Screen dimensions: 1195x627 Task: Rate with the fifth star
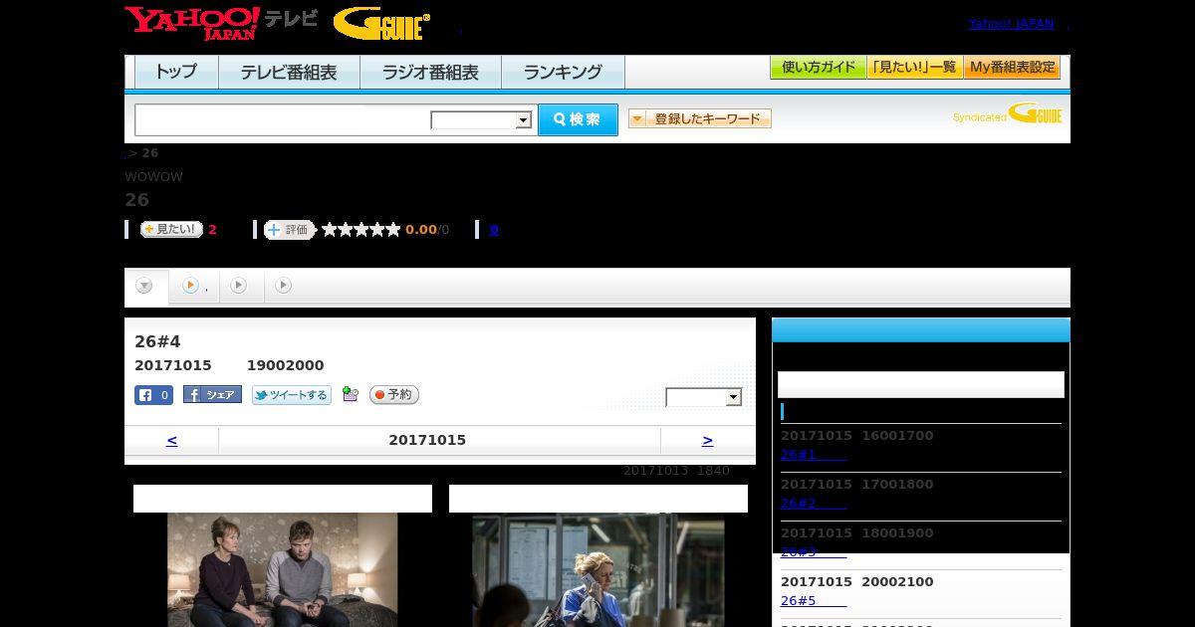point(393,230)
